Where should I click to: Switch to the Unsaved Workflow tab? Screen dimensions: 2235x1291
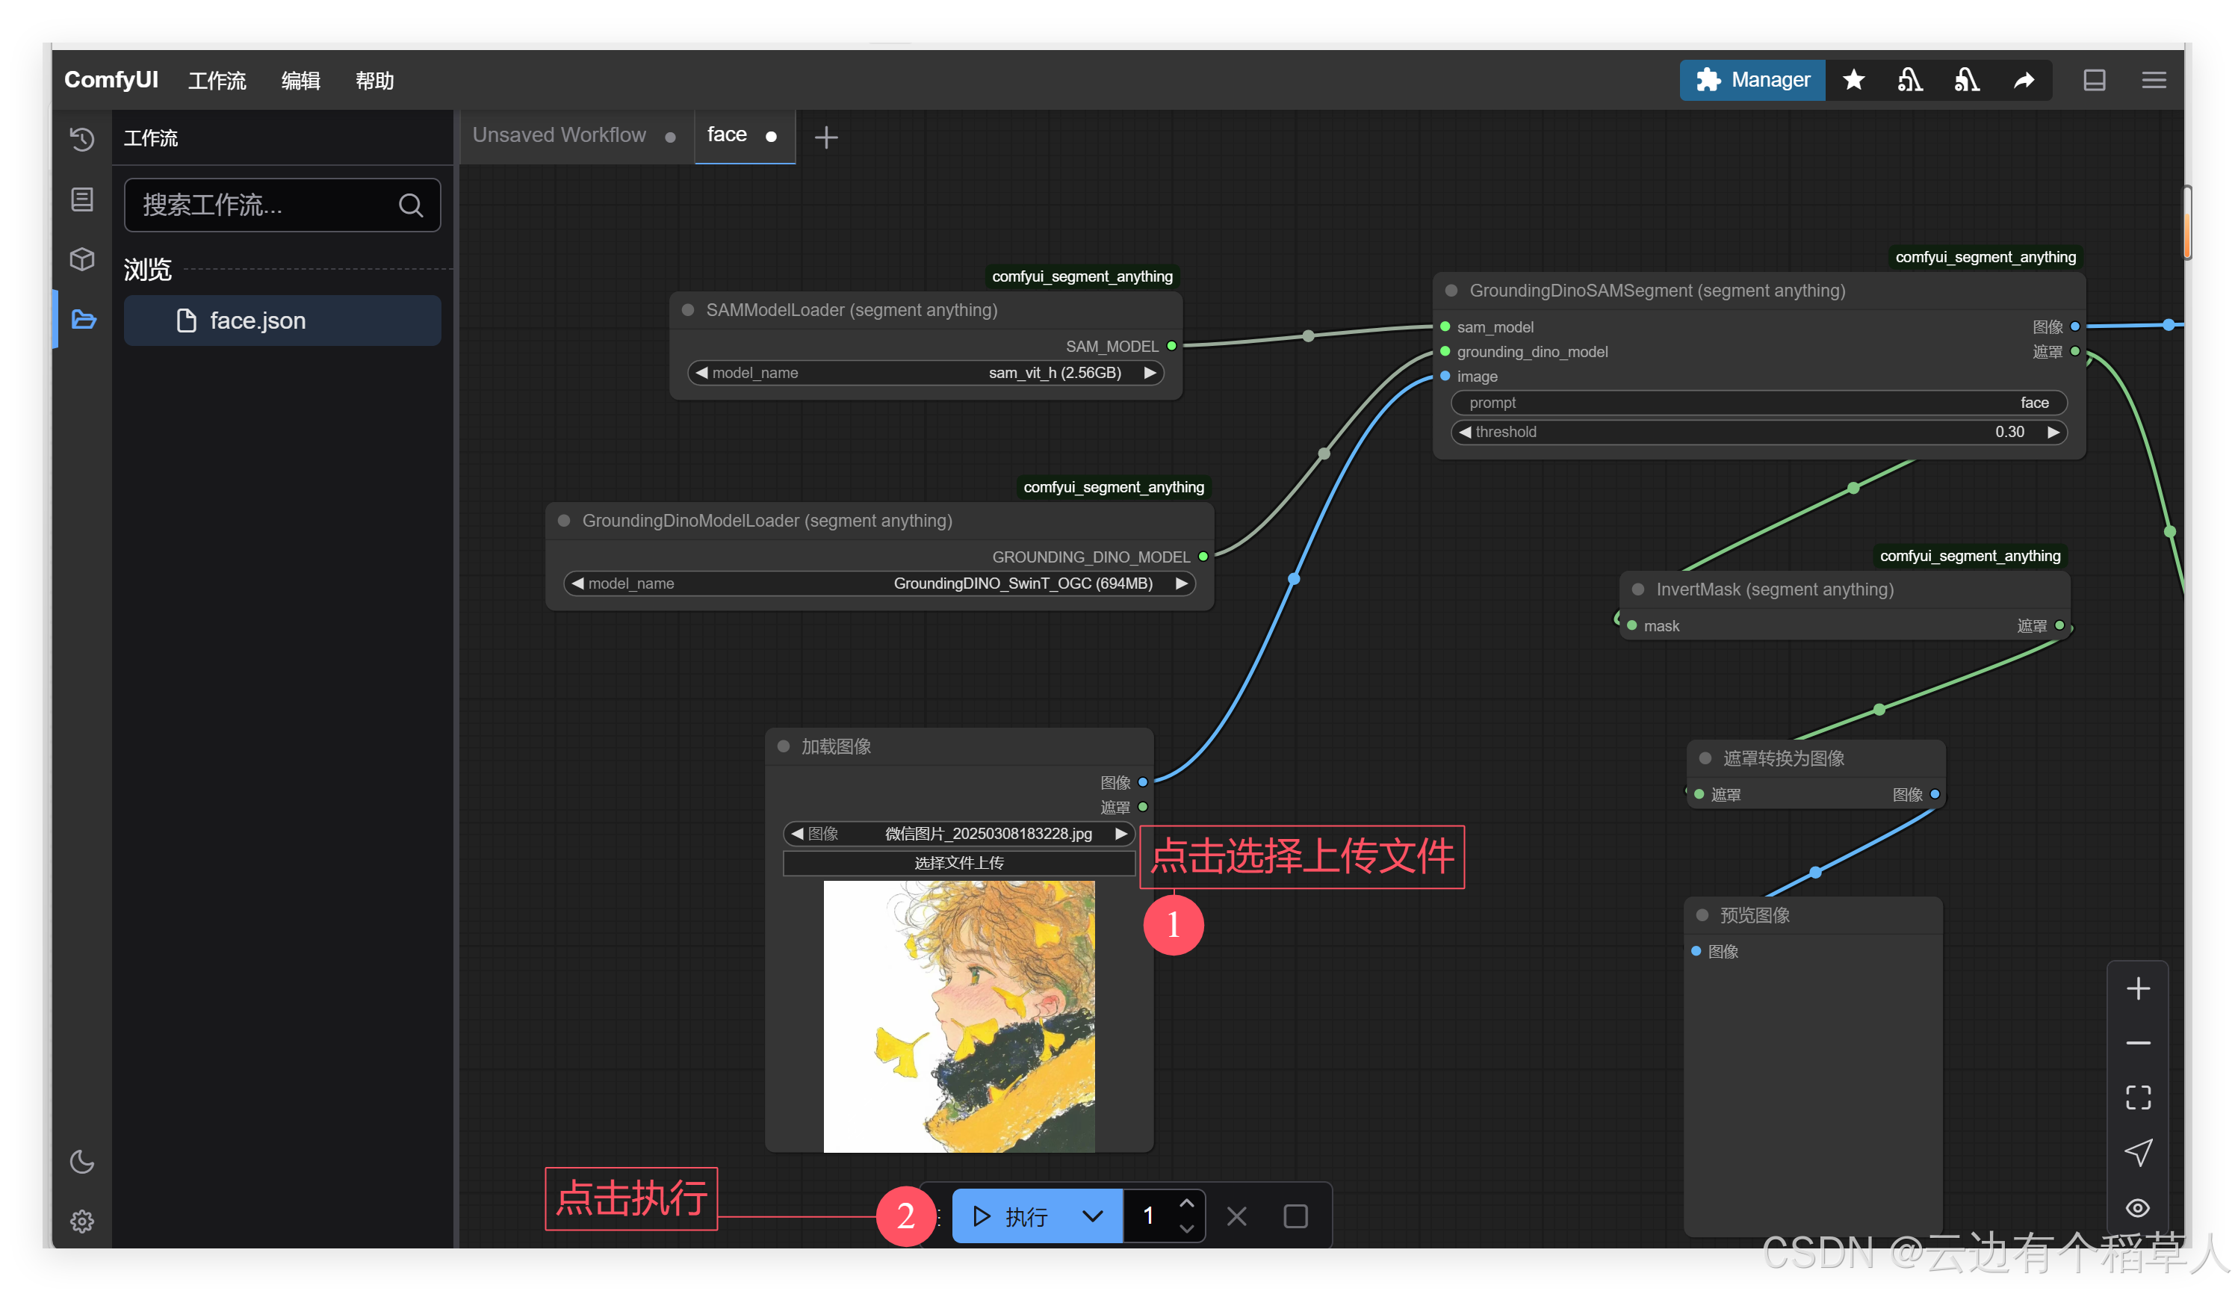(559, 134)
